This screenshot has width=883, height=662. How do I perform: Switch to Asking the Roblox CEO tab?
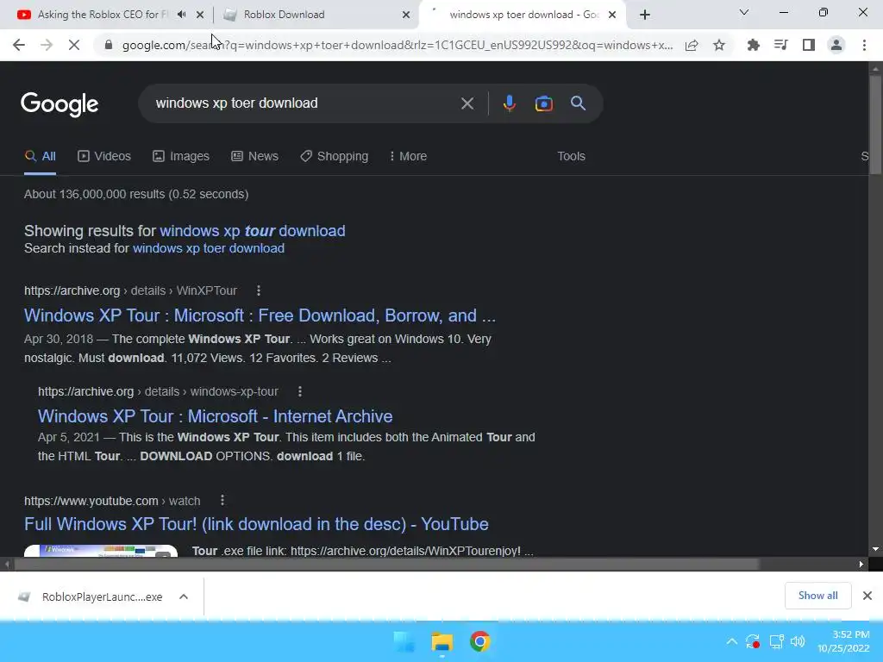102,15
